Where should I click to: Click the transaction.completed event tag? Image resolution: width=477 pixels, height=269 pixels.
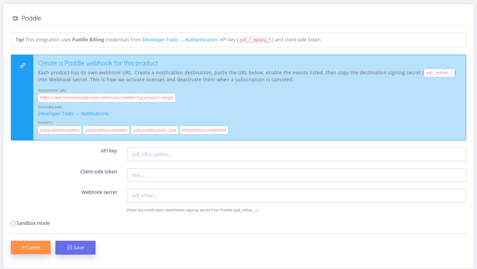tap(204, 130)
